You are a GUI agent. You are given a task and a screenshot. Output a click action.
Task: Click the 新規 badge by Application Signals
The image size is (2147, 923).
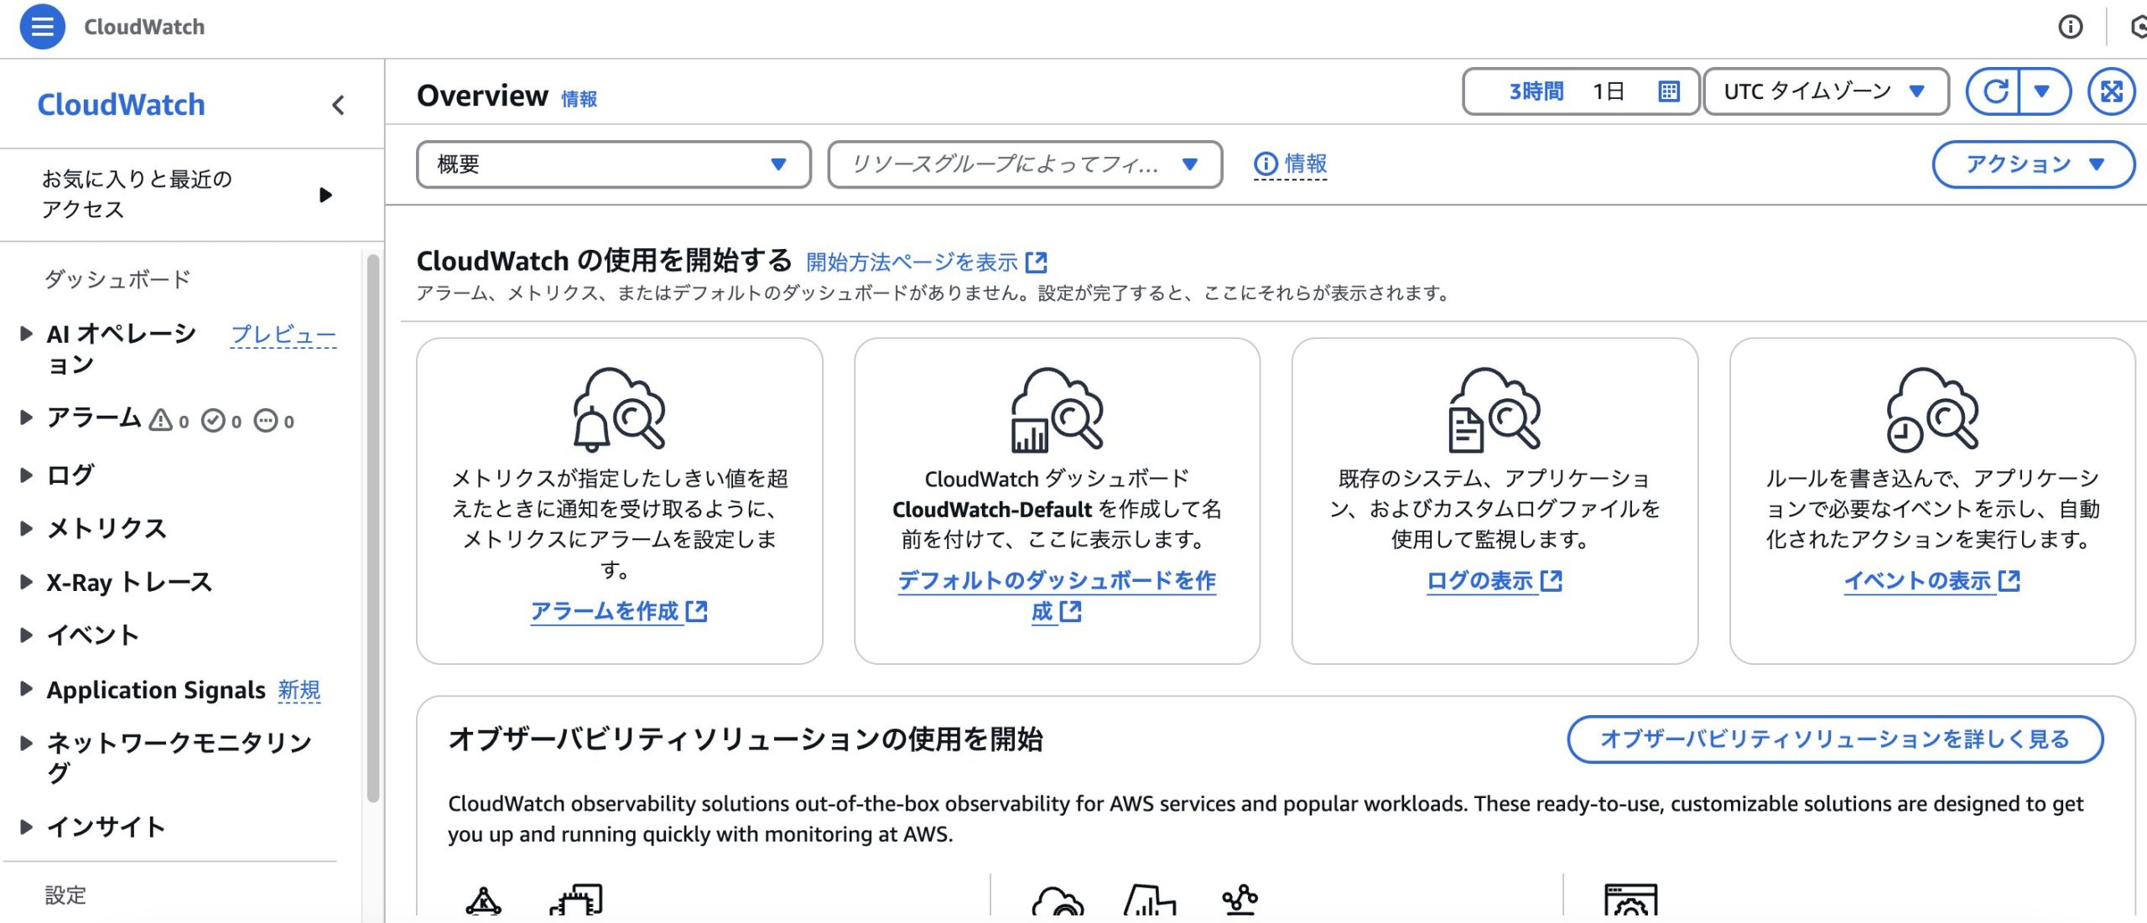(299, 690)
